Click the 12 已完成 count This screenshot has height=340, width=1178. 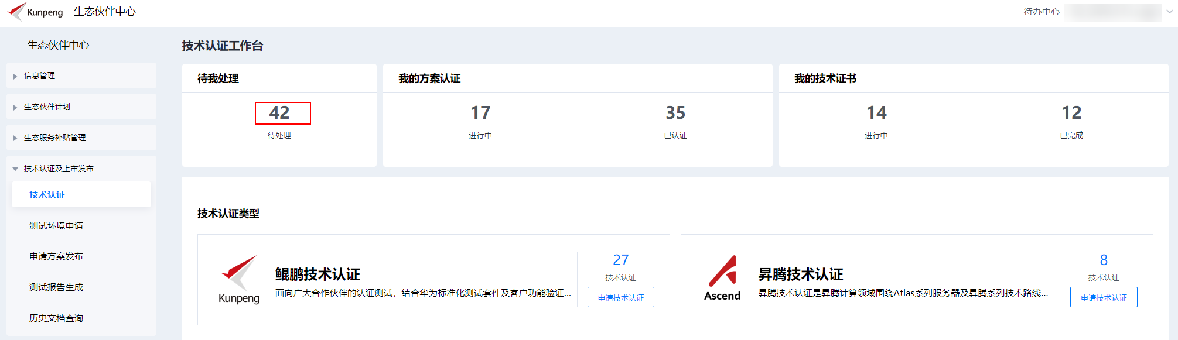1071,112
